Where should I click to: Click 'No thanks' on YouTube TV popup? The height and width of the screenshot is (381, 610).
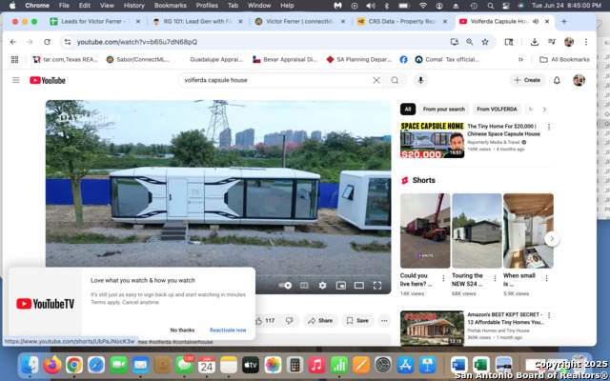coord(182,330)
